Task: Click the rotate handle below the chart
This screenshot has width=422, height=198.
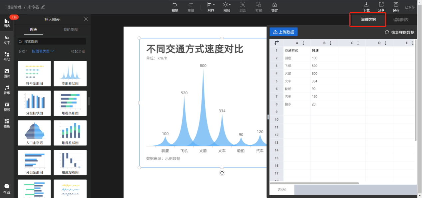Action: point(222,173)
